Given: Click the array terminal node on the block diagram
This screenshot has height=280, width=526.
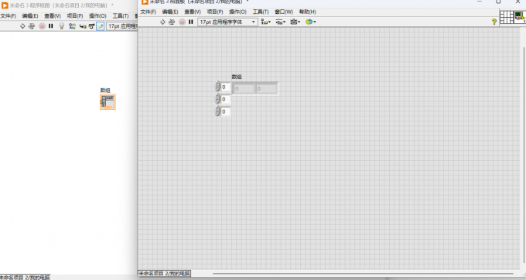Looking at the screenshot, I should pos(108,102).
